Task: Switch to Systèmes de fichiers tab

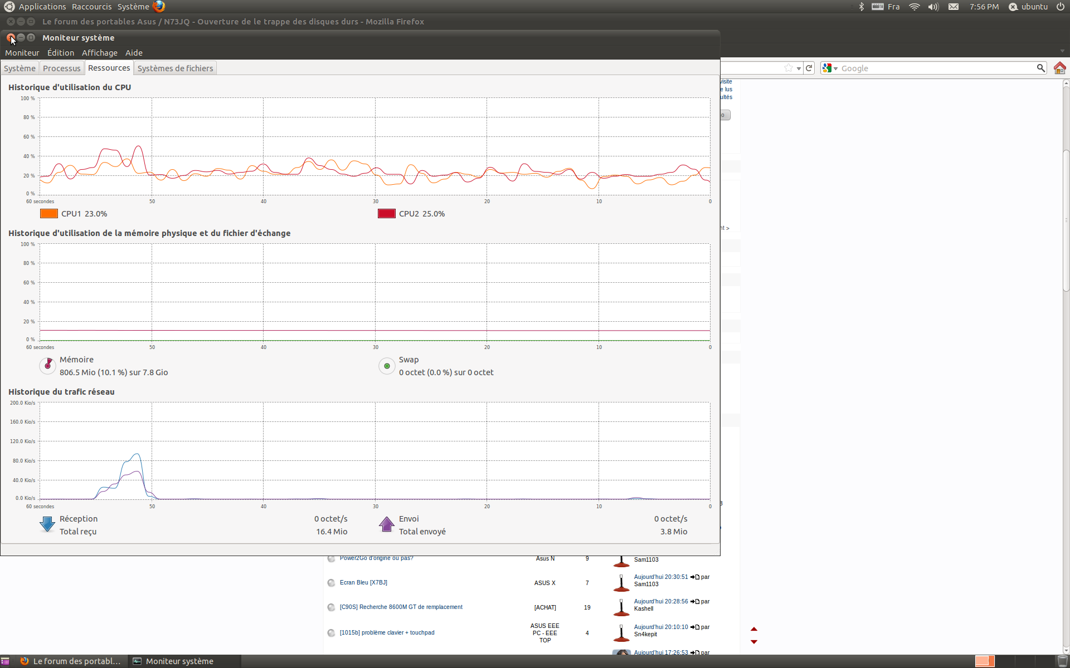Action: pyautogui.click(x=175, y=68)
